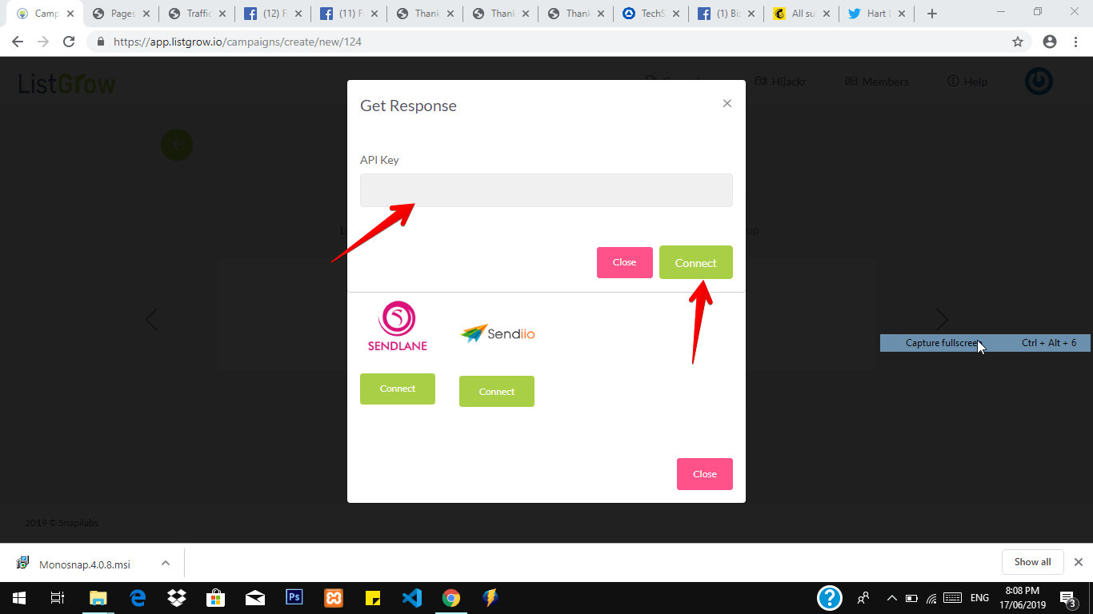Image resolution: width=1093 pixels, height=614 pixels.
Task: Click the Sendlane logo
Action: coord(398,326)
